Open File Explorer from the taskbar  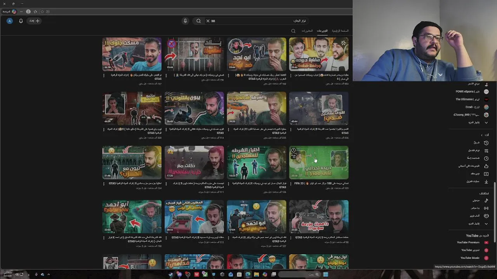(x=256, y=274)
